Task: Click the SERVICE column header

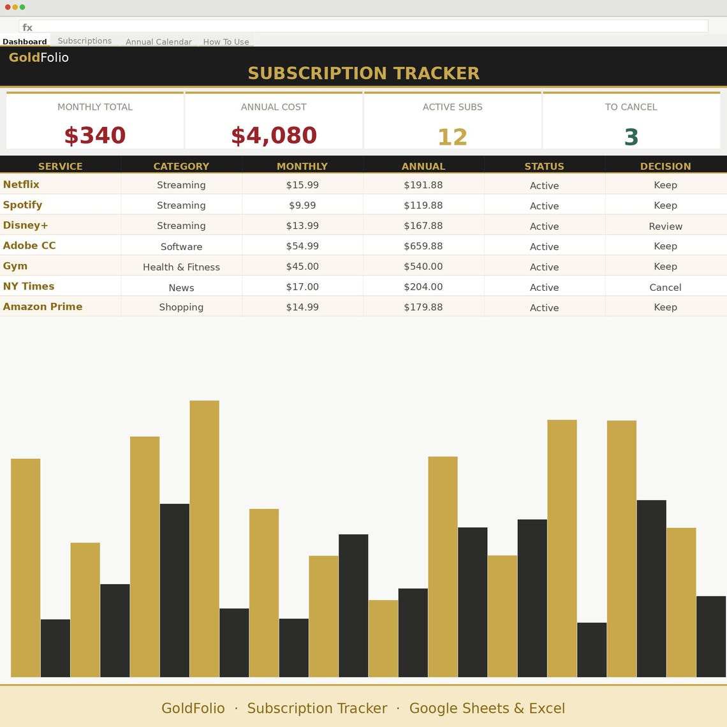Action: click(x=61, y=166)
